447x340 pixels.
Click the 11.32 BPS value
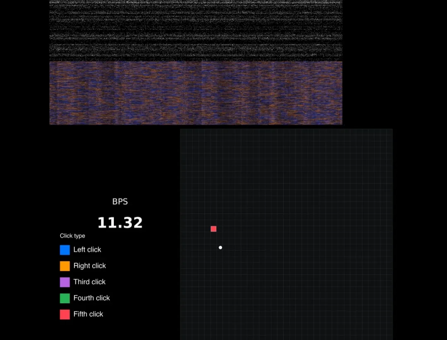120,222
